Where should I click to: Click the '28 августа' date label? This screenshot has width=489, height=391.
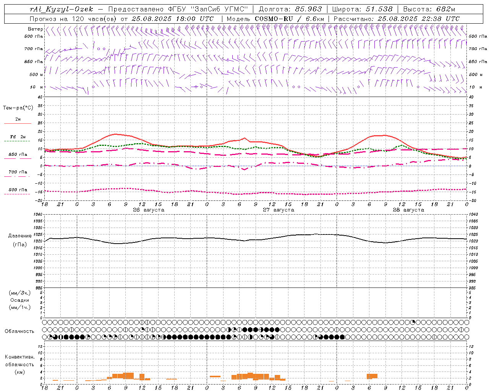pos(408,210)
